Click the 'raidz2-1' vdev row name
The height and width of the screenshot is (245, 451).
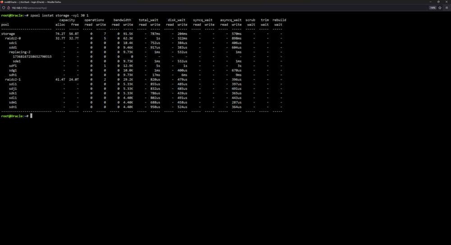pyautogui.click(x=13, y=80)
